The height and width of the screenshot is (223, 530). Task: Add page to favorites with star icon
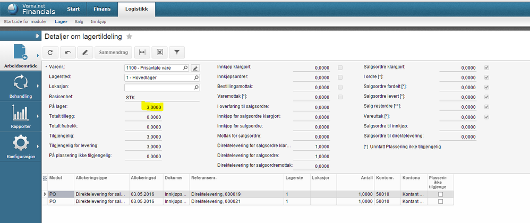click(129, 37)
